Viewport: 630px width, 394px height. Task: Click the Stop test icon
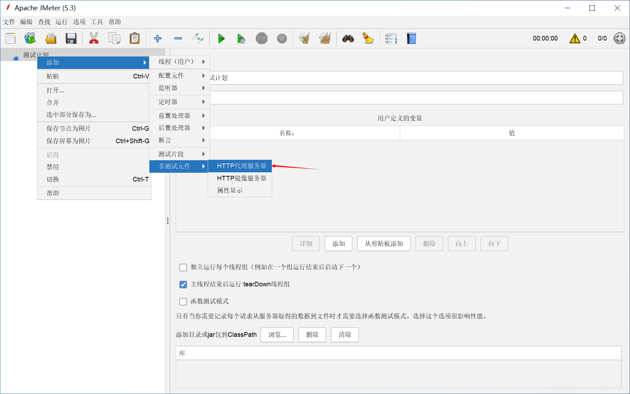click(x=261, y=38)
